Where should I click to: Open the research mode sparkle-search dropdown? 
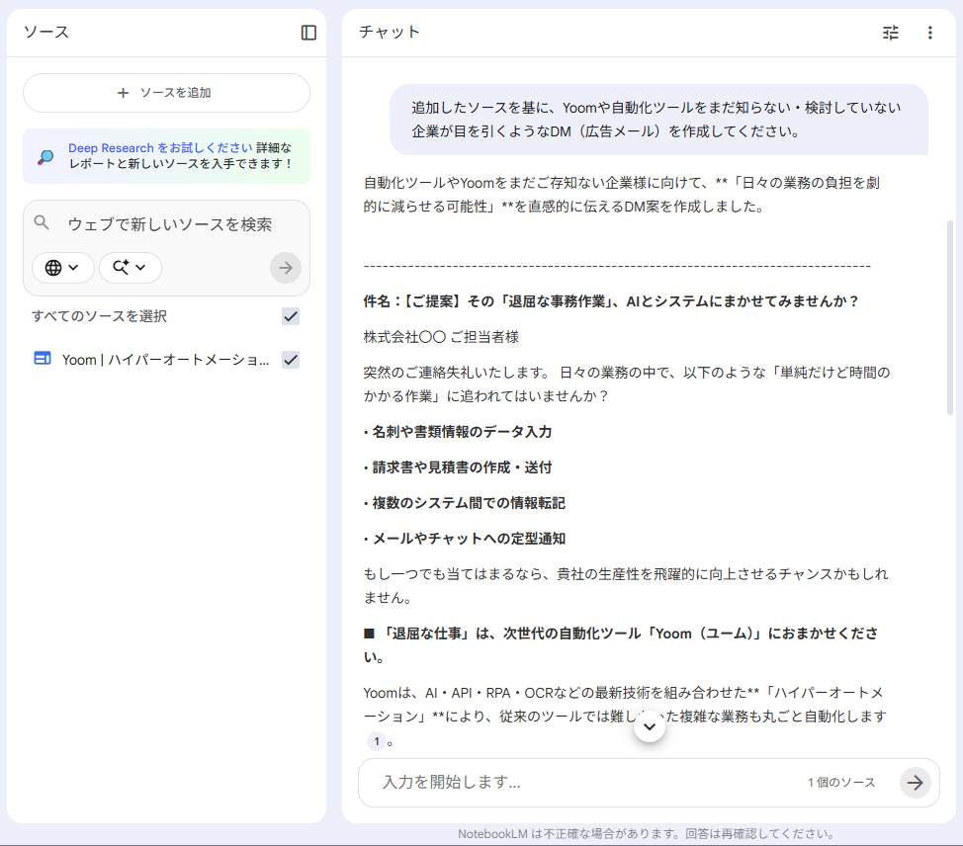pyautogui.click(x=130, y=268)
